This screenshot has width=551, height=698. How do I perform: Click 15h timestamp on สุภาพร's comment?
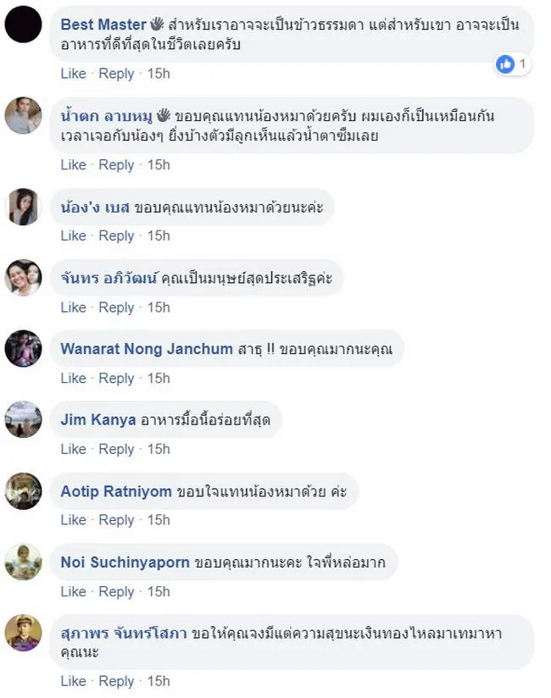(x=159, y=681)
